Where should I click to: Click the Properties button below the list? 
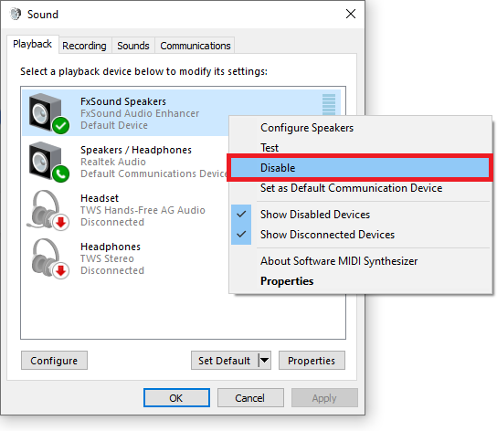pyautogui.click(x=312, y=361)
